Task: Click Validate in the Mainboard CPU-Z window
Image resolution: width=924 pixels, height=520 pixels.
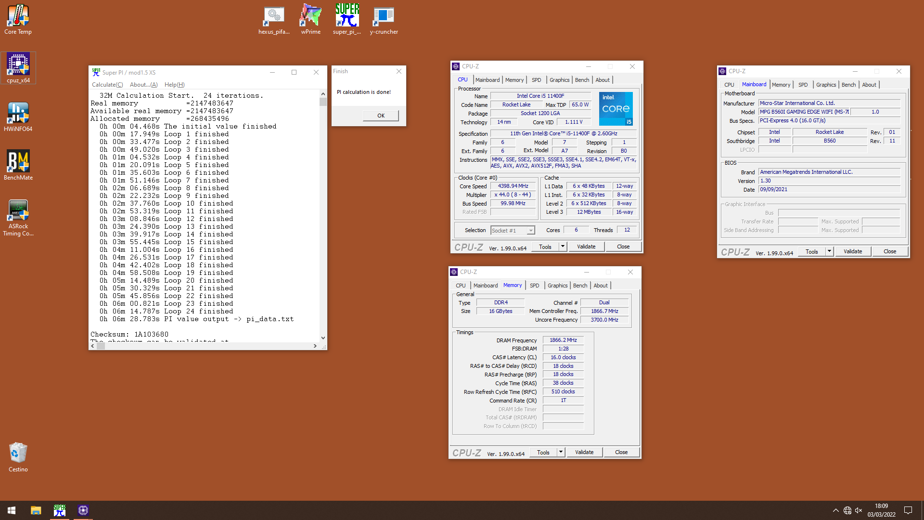Action: (x=853, y=251)
